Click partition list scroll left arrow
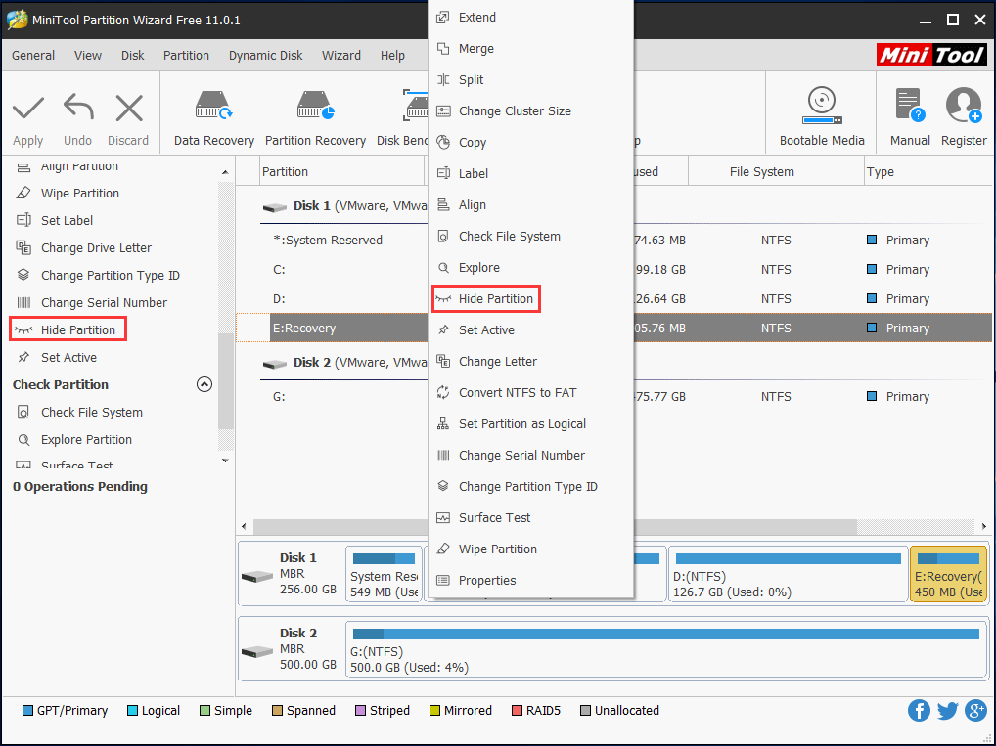This screenshot has height=746, width=996. tap(244, 526)
